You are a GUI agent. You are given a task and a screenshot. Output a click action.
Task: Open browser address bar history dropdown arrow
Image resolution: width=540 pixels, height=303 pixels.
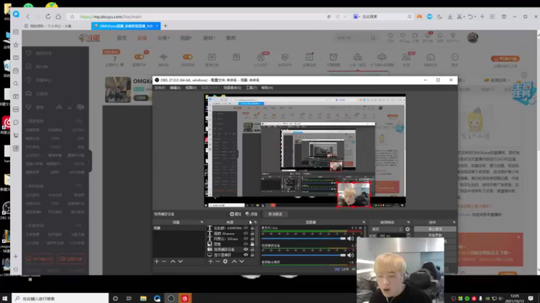[x=345, y=16]
